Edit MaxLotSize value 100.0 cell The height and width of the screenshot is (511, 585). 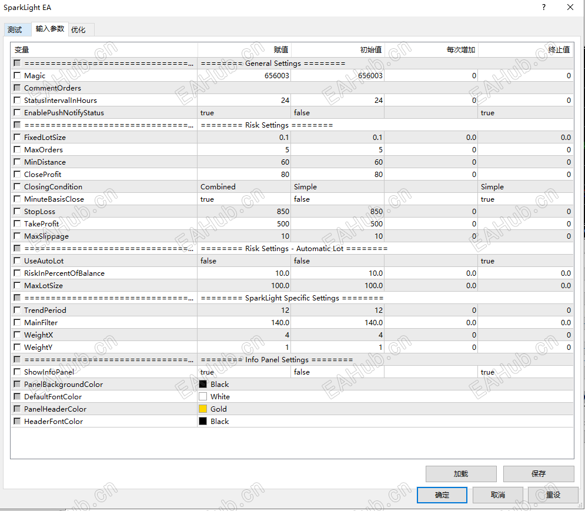tap(244, 285)
